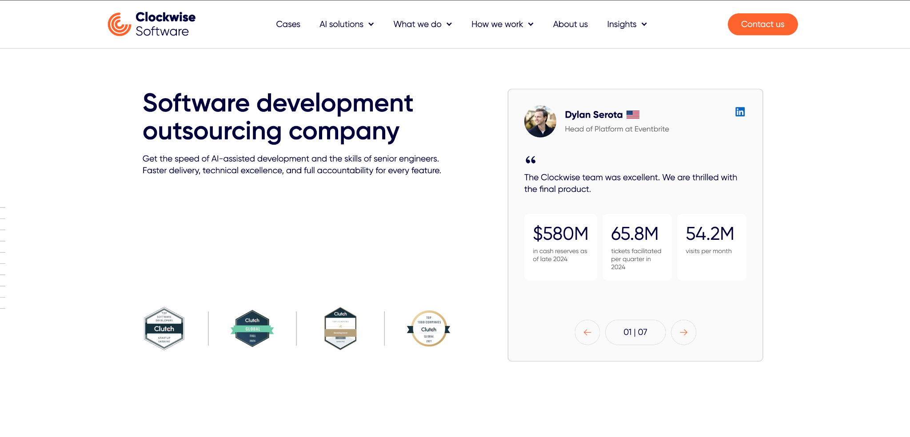Click the What we do menu label
The width and height of the screenshot is (910, 437).
tap(417, 24)
